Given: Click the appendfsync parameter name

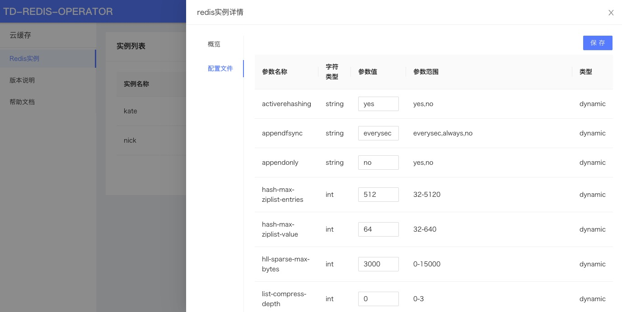Looking at the screenshot, I should click(x=282, y=133).
